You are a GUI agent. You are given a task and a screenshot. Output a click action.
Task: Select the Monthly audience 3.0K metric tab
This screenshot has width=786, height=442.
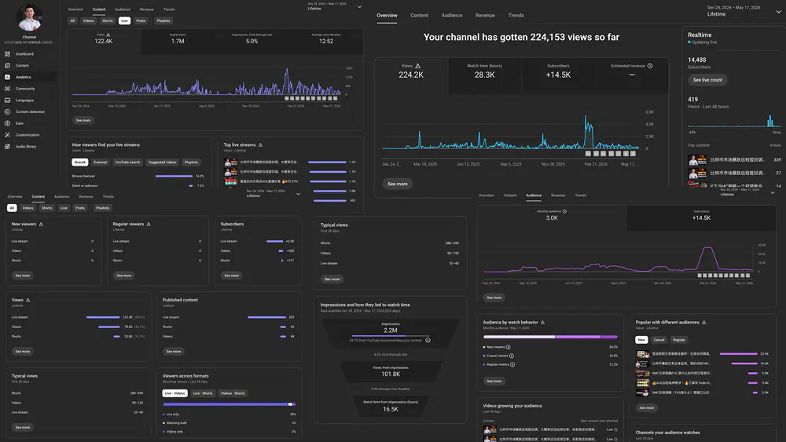tap(552, 217)
